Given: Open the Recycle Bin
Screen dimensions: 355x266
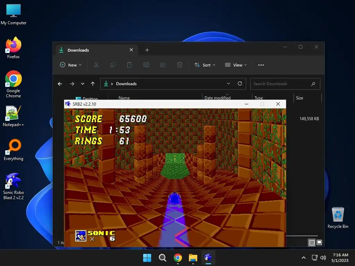Looking at the screenshot, I should [338, 218].
